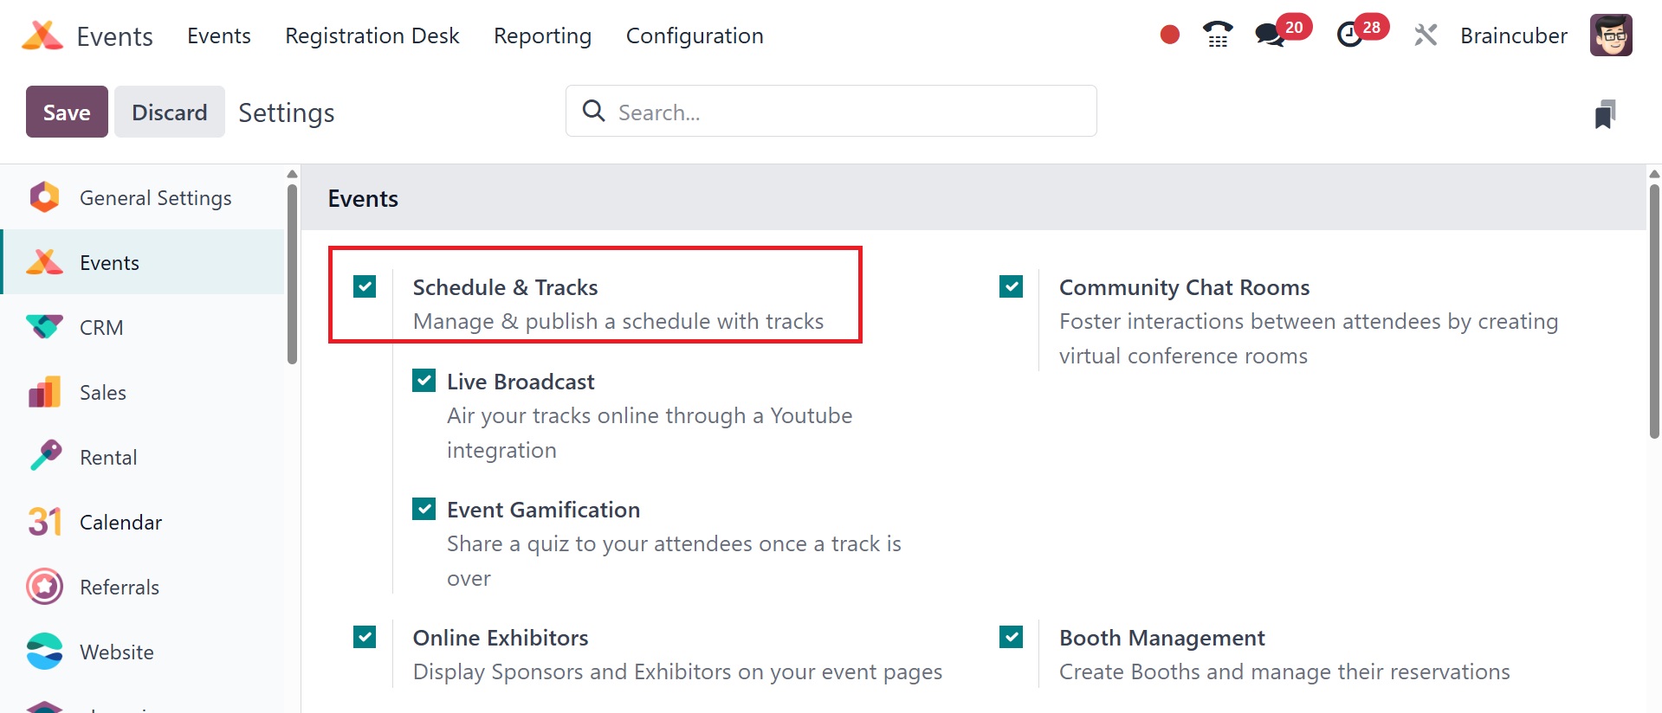Click the Save button
The image size is (1662, 713).
pyautogui.click(x=67, y=112)
